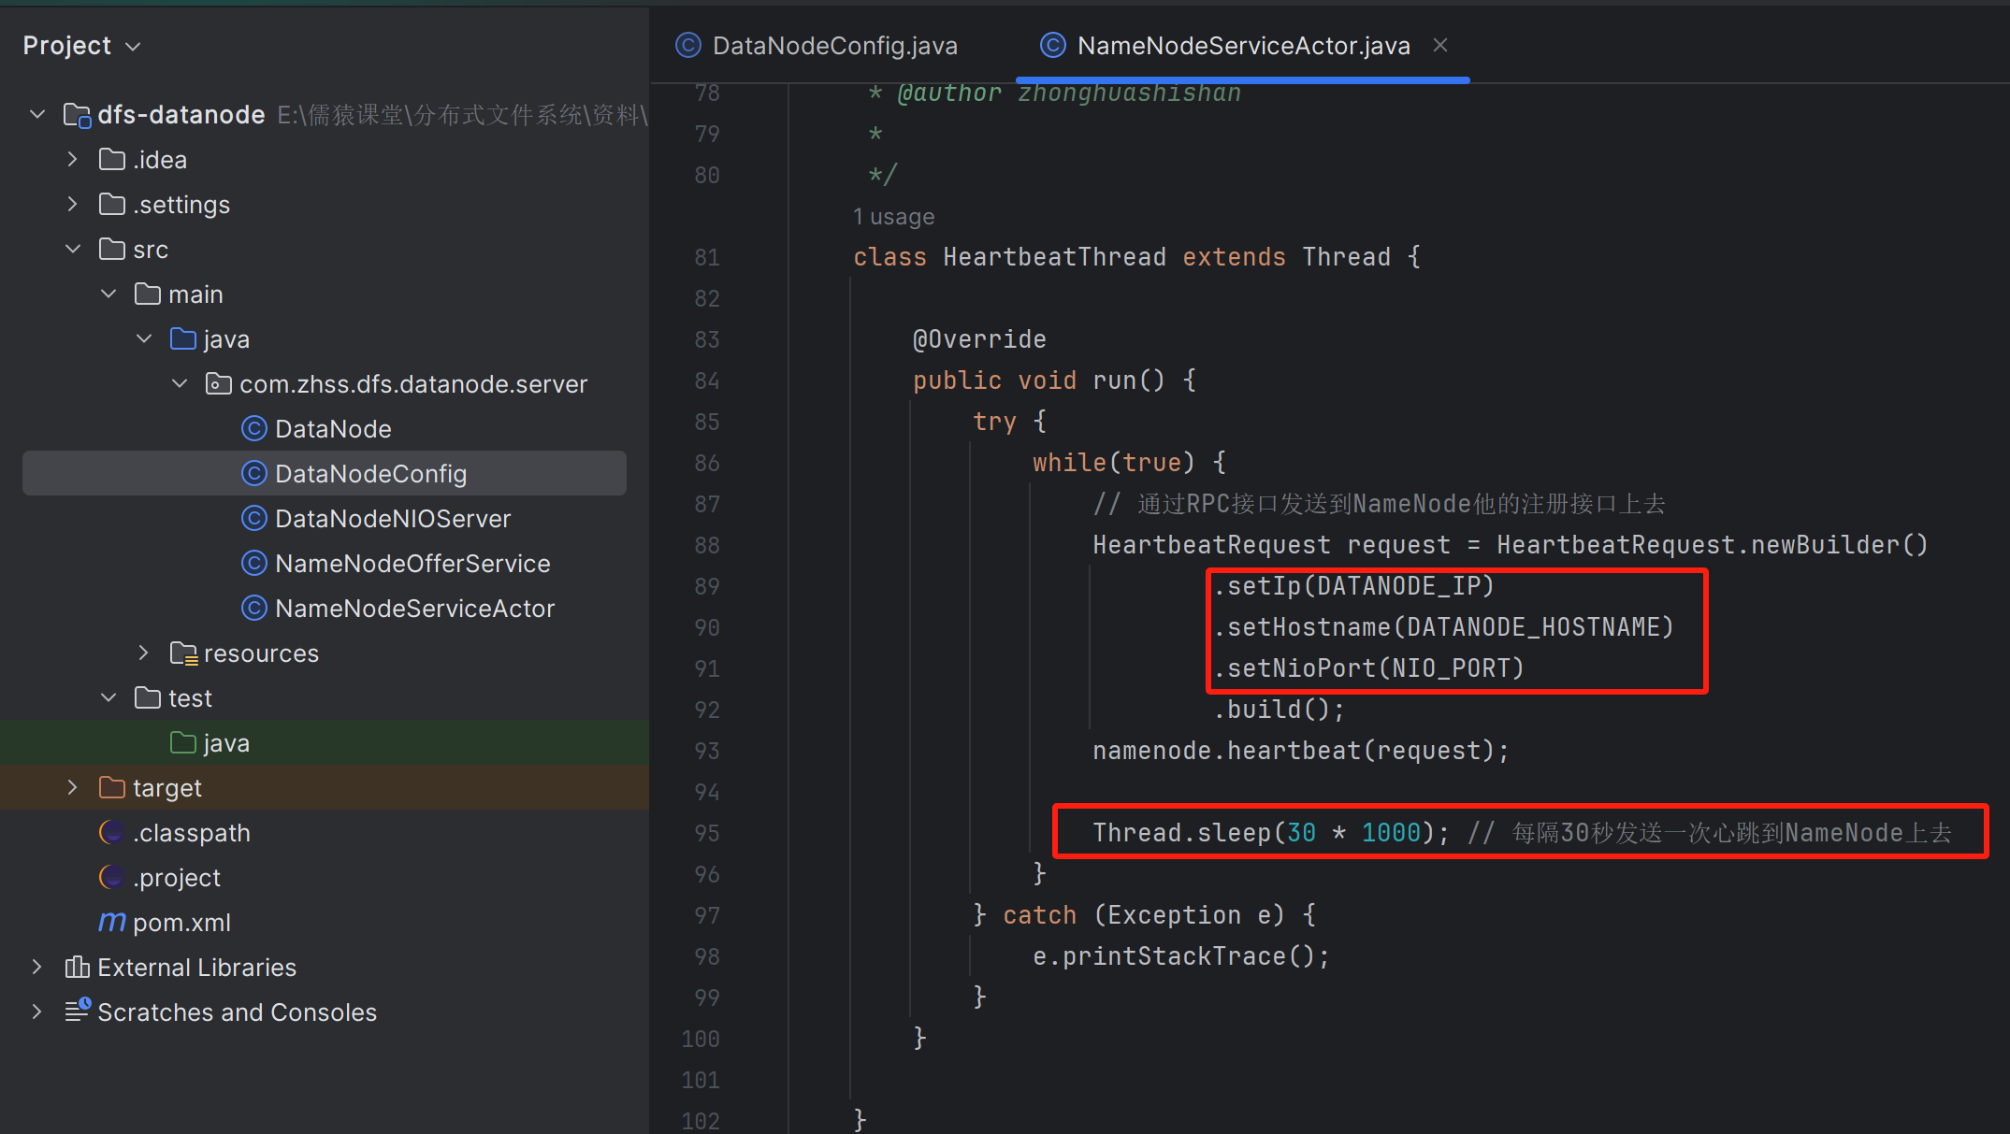Click the .classpath file icon
The image size is (2010, 1134).
(112, 832)
